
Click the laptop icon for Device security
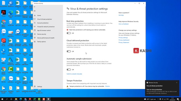[x=35, y=34]
